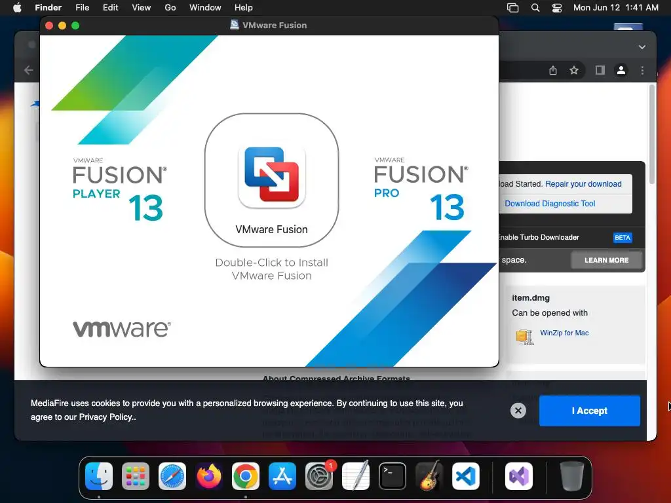Open the App Store dock icon
Image resolution: width=671 pixels, height=503 pixels.
click(x=282, y=476)
